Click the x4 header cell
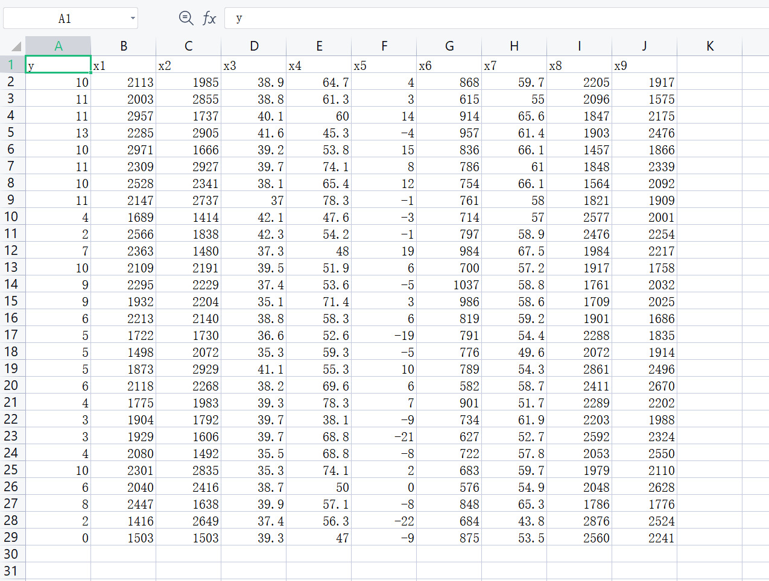 319,64
